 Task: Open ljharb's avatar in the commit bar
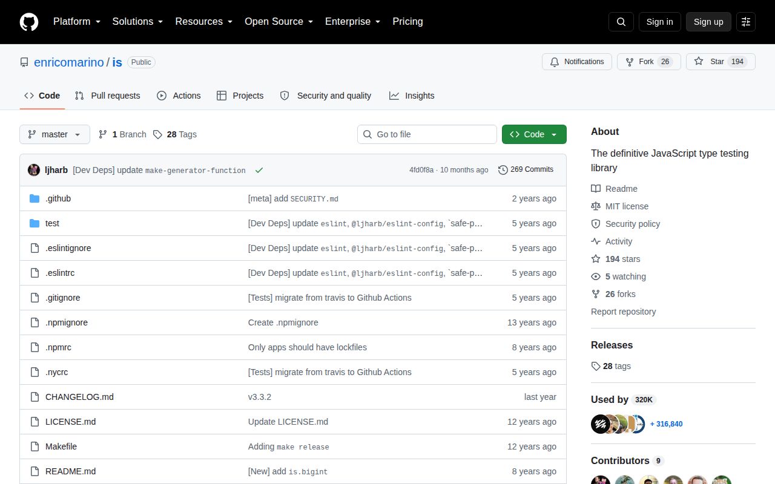(34, 170)
